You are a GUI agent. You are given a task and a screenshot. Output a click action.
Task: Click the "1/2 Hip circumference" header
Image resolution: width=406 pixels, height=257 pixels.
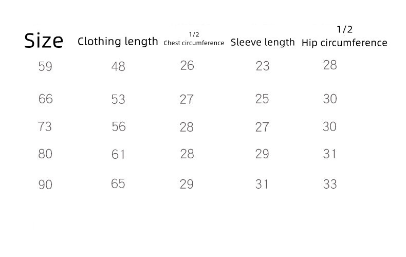pyautogui.click(x=344, y=36)
